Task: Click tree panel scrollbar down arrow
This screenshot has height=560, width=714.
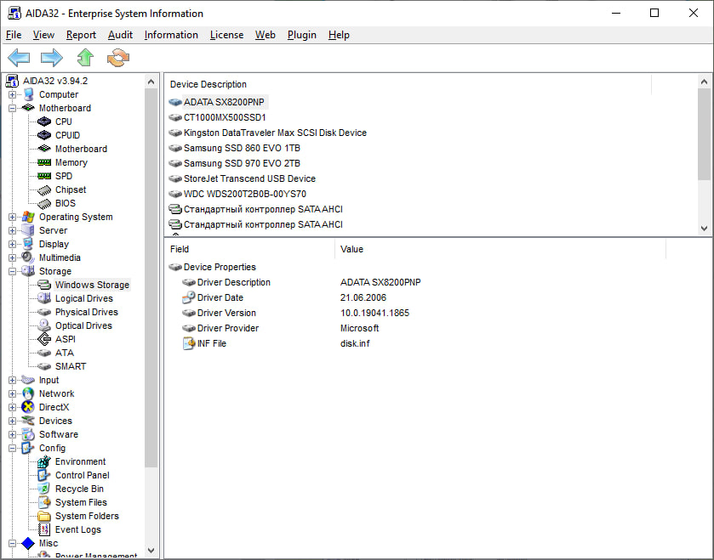Action: [x=151, y=550]
